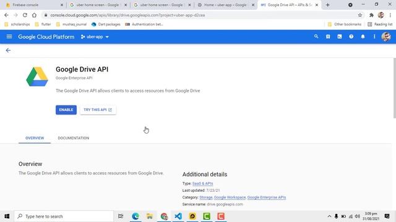
Task: Open the mushaq journal bookmark folder
Action: pyautogui.click(x=72, y=24)
